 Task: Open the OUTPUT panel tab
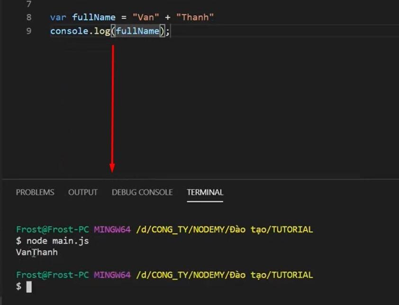[x=82, y=192]
